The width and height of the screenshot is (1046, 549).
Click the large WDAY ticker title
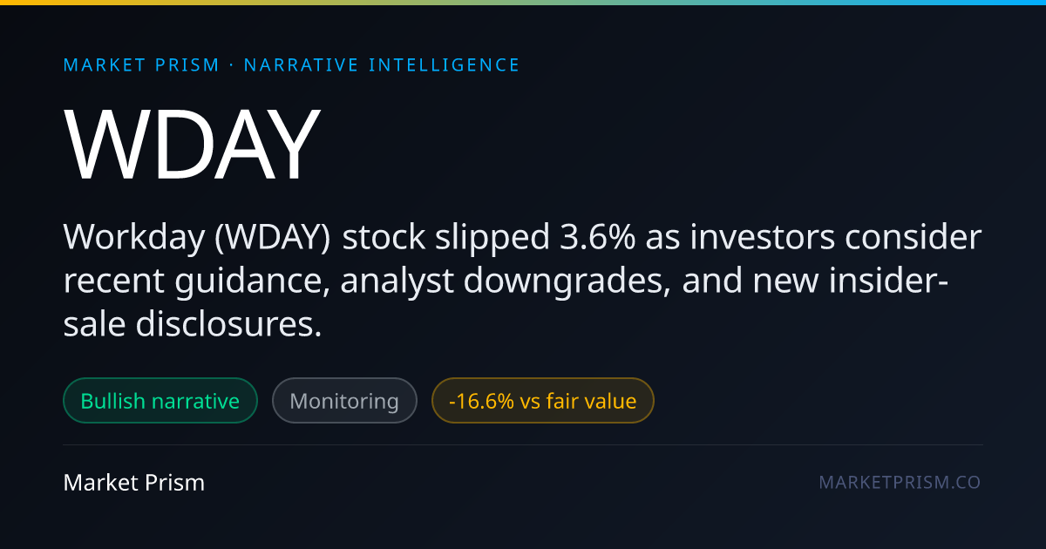[x=193, y=144]
